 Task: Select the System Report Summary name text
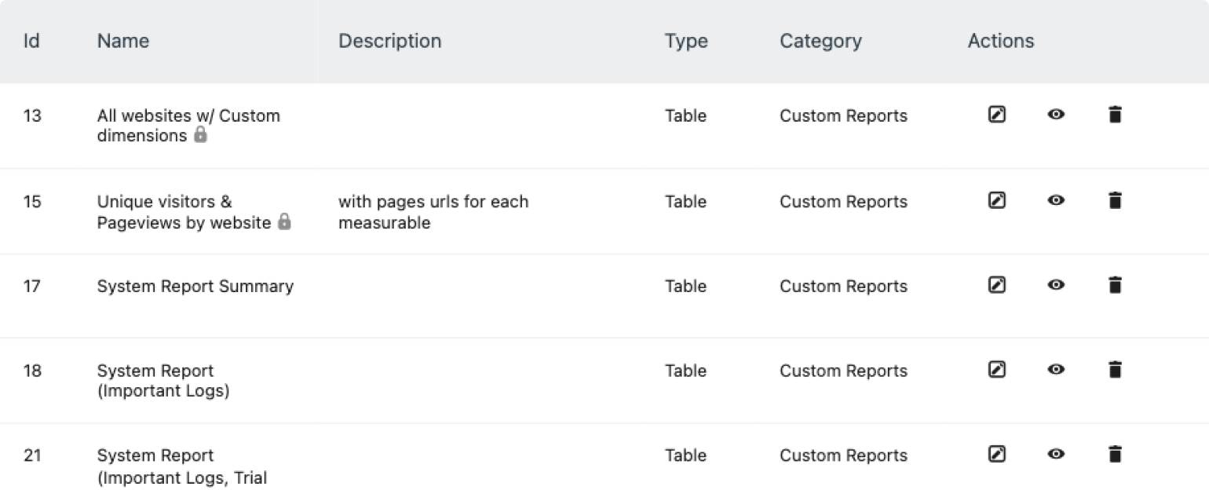point(195,287)
